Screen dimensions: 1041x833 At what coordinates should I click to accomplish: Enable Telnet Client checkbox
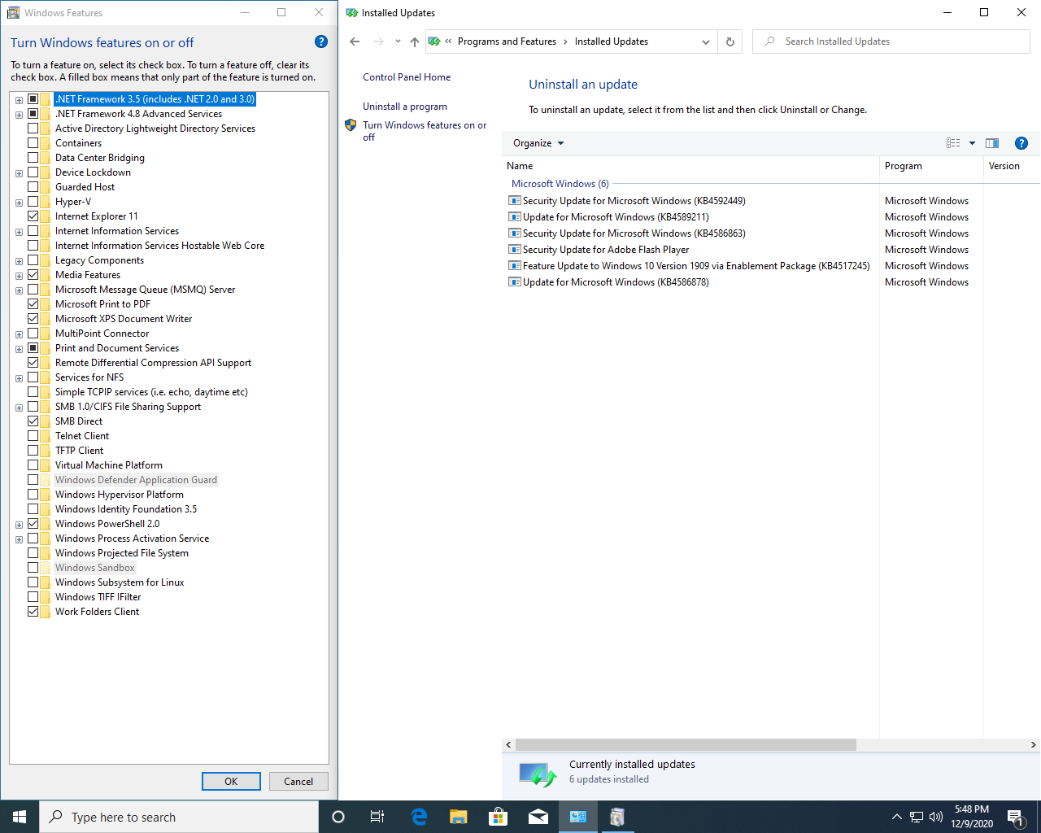coord(33,436)
